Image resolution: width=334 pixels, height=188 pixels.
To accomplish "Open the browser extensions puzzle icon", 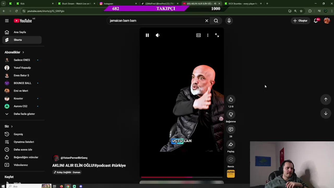I will 310,11.
